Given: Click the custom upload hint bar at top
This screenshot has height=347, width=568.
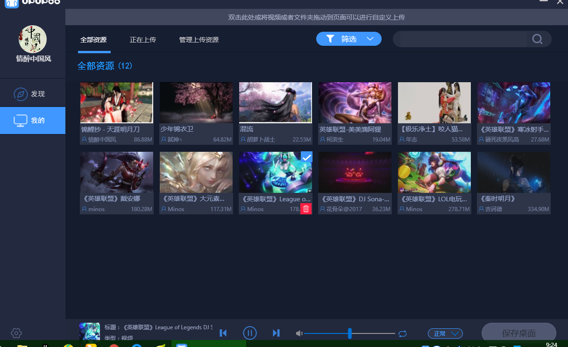Looking at the screenshot, I should tap(317, 17).
